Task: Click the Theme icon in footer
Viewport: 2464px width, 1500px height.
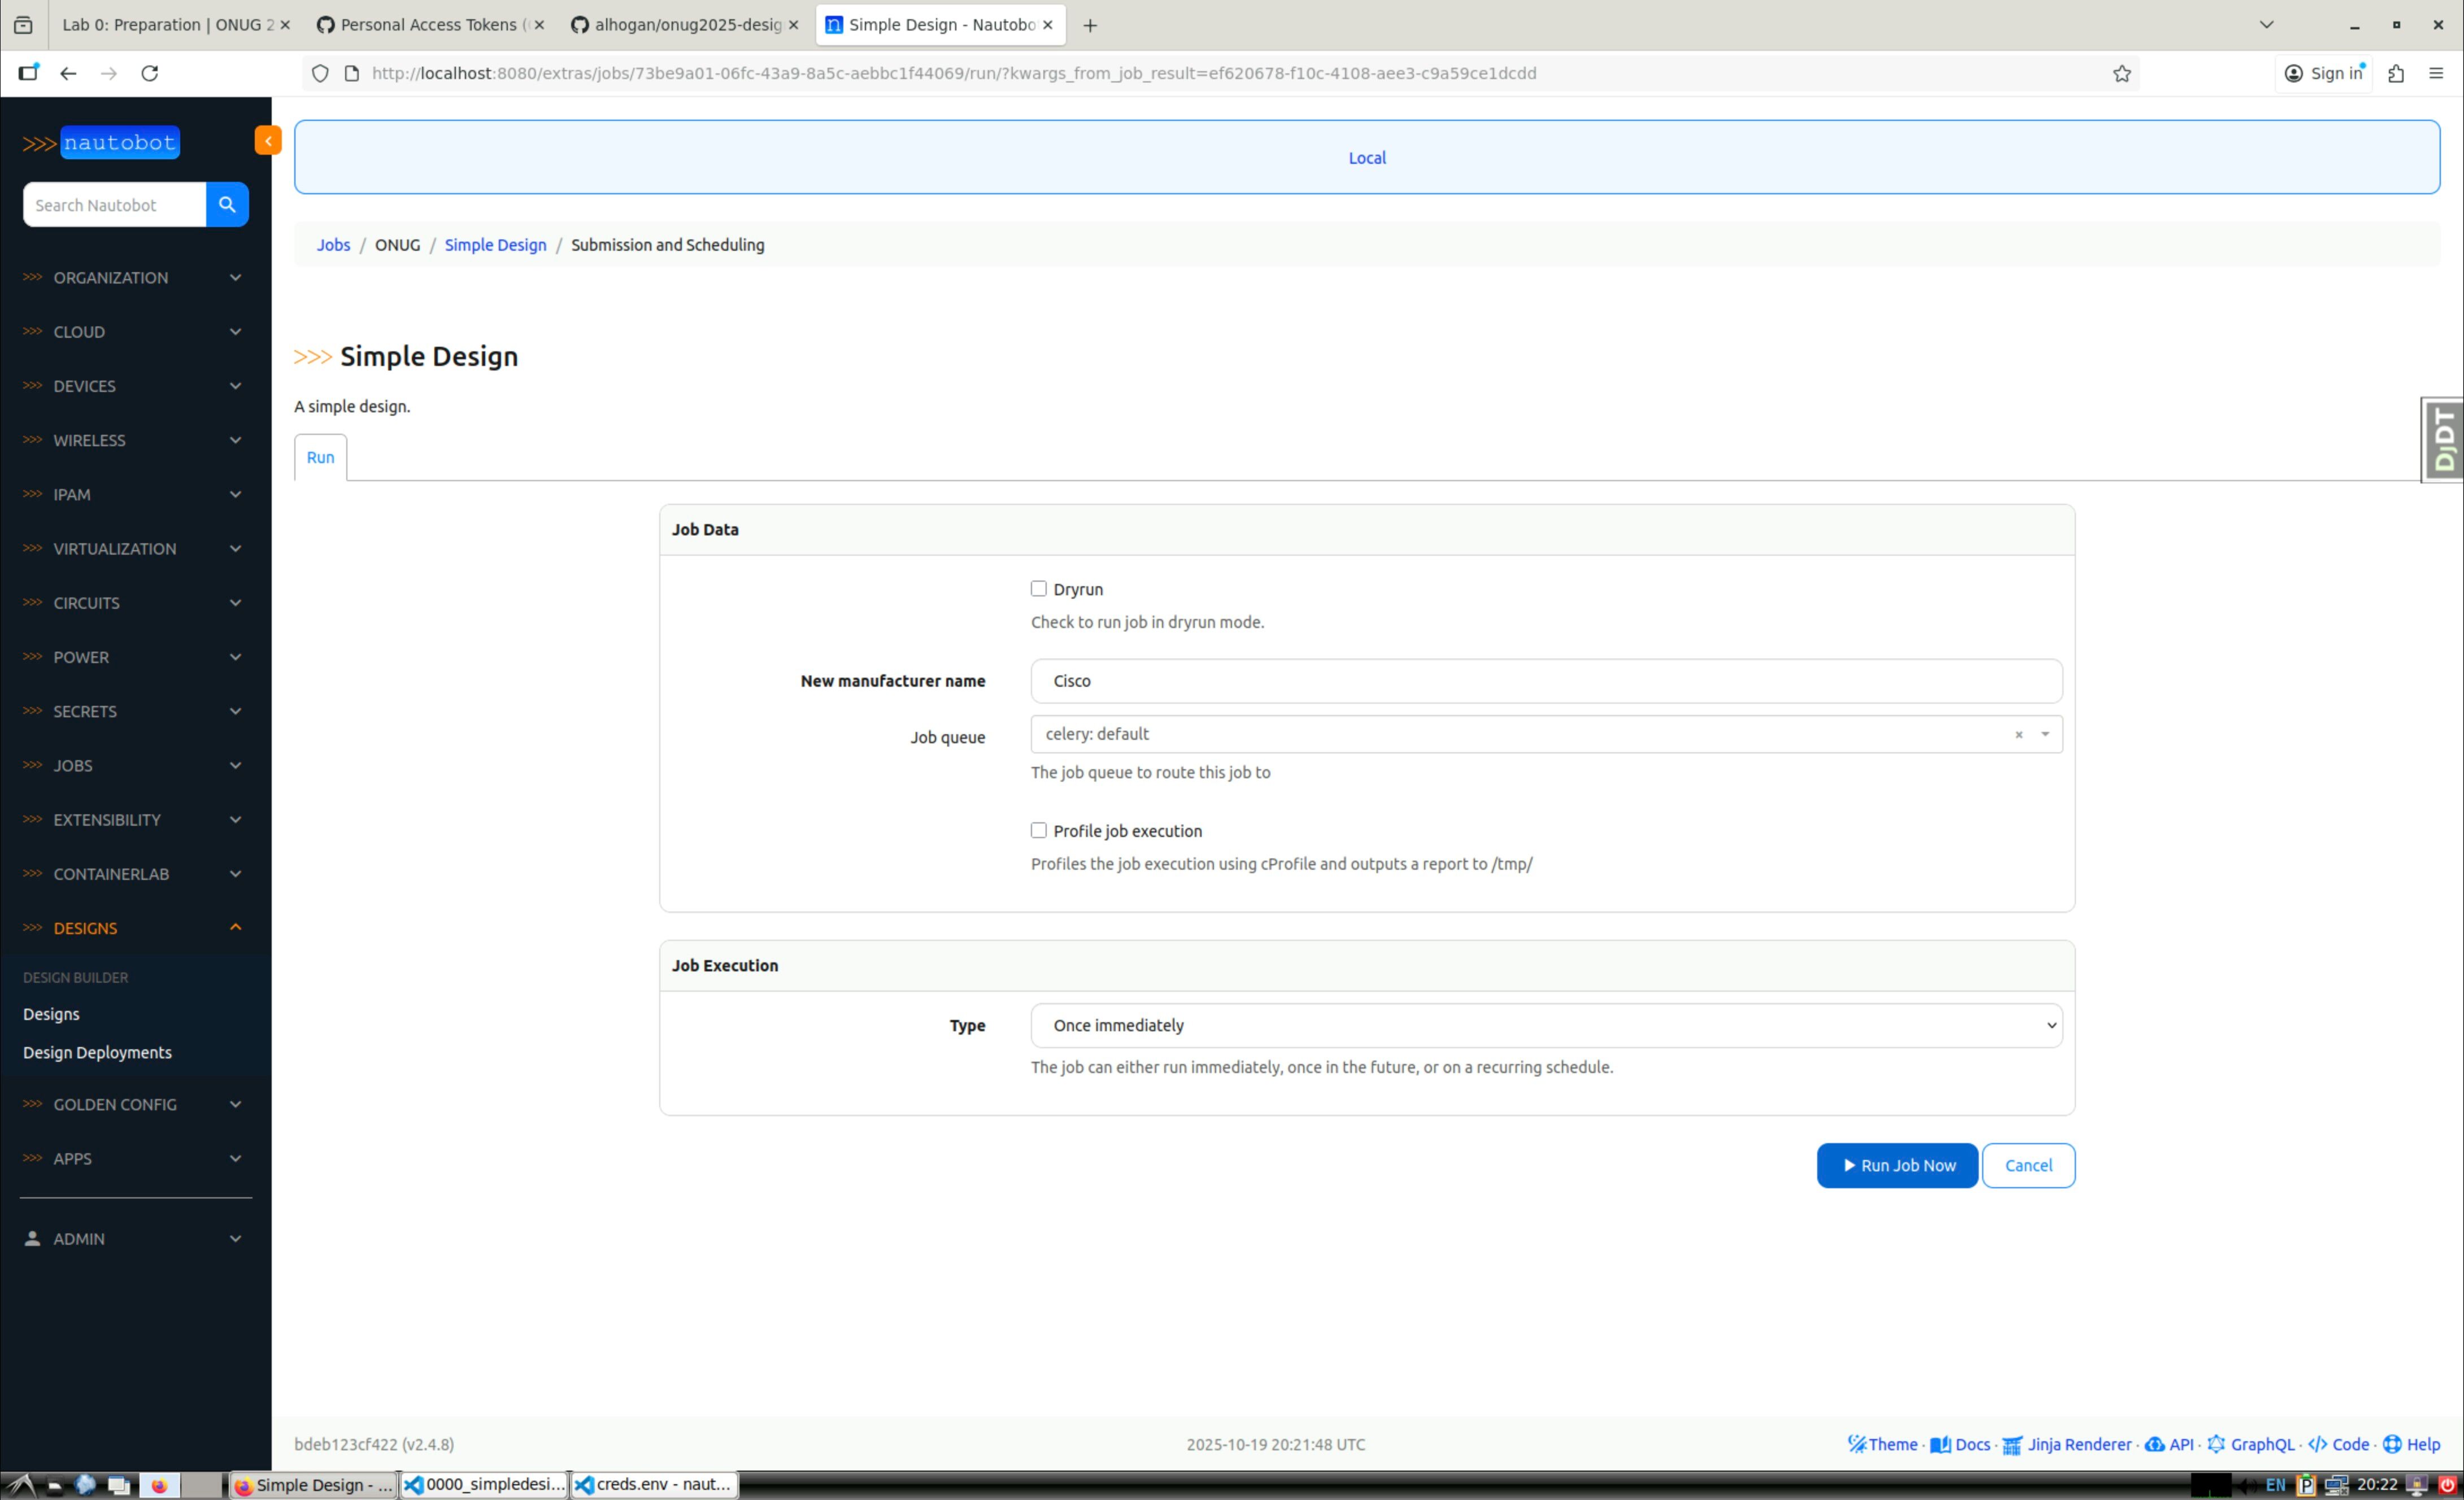Action: tap(1857, 1443)
